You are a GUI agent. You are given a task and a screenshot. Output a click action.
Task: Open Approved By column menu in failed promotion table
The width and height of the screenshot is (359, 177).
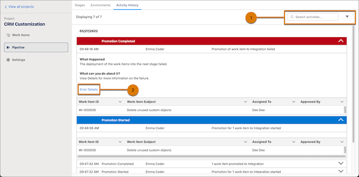[342, 102]
